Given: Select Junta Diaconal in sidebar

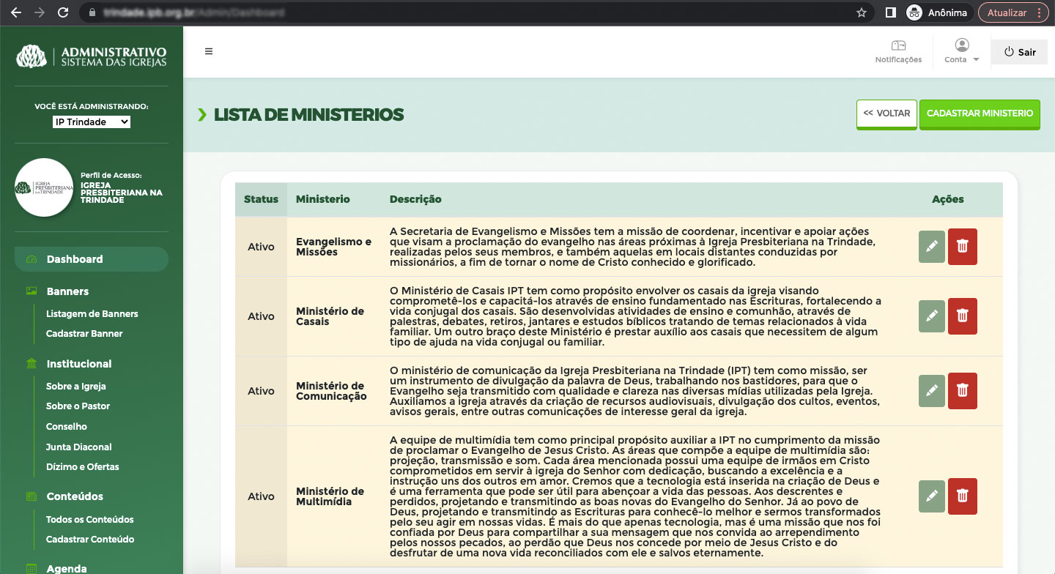Looking at the screenshot, I should click(78, 447).
